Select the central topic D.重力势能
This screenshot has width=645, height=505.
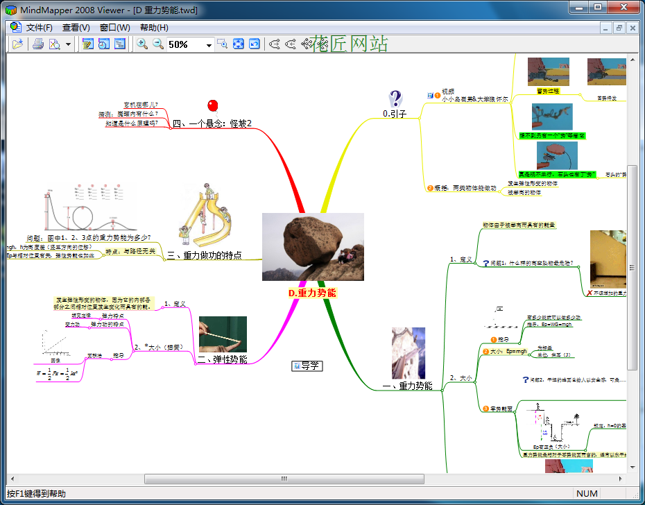[x=312, y=293]
